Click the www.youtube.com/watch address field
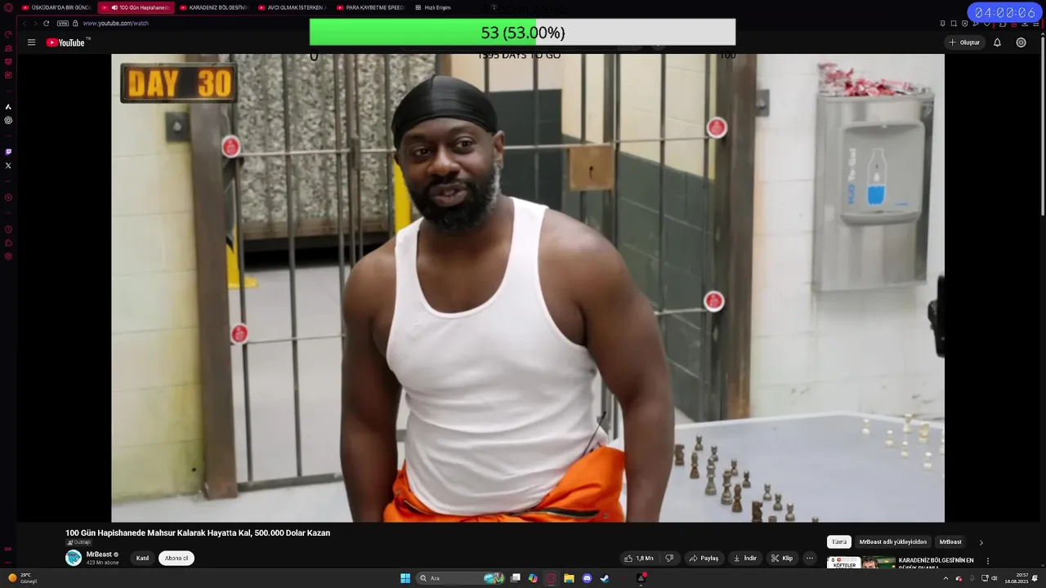 click(115, 23)
